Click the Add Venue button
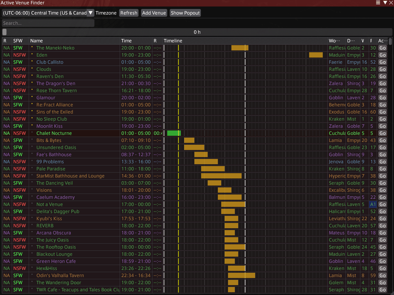The width and height of the screenshot is (394, 295). pos(154,13)
